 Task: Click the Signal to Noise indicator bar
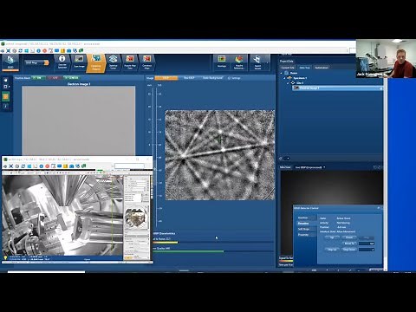pyautogui.click(x=166, y=243)
